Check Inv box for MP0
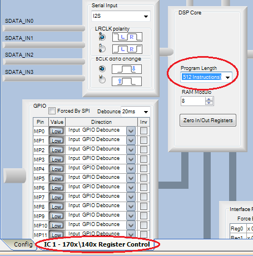The width and height of the screenshot is (253, 256). pos(143,130)
